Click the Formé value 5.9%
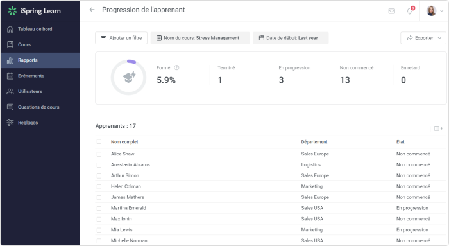The height and width of the screenshot is (246, 449). coord(165,80)
